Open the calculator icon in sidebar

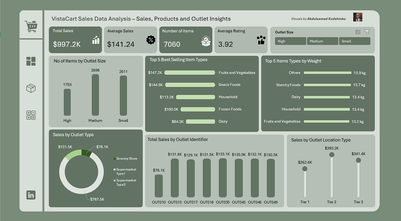(x=31, y=115)
